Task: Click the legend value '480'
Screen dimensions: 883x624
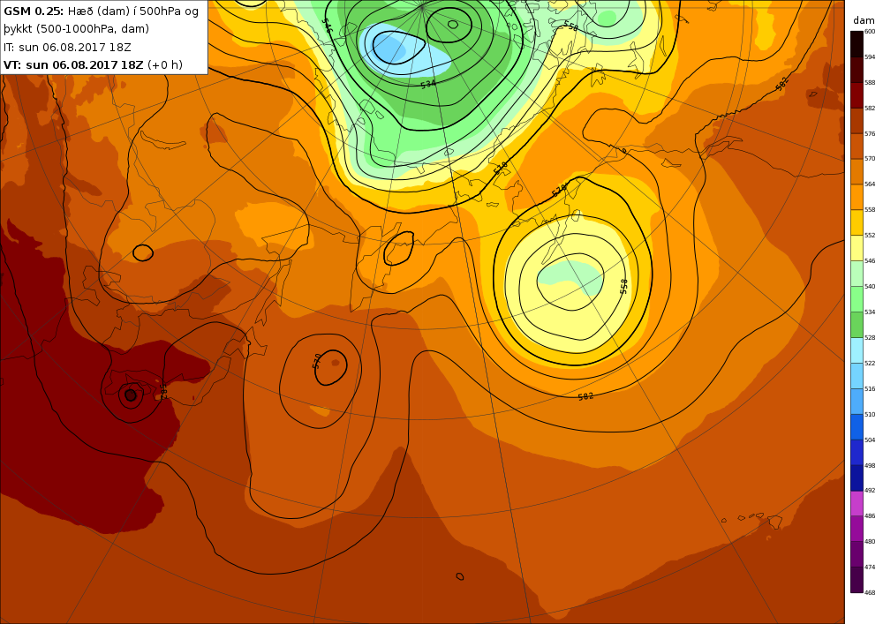Action: tap(870, 542)
